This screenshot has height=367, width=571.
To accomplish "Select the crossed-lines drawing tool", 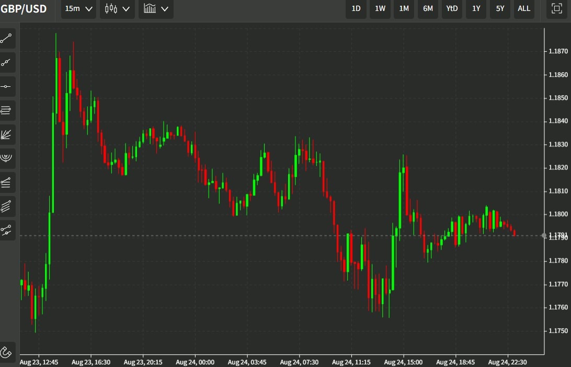I will point(7,230).
